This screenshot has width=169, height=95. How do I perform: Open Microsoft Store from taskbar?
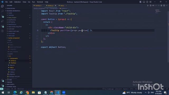click(39, 93)
